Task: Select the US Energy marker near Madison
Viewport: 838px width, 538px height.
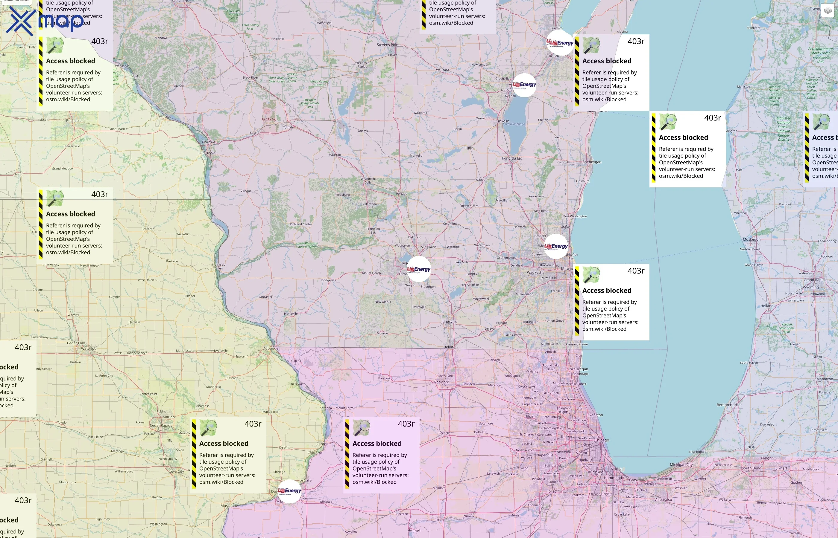Action: pos(419,269)
